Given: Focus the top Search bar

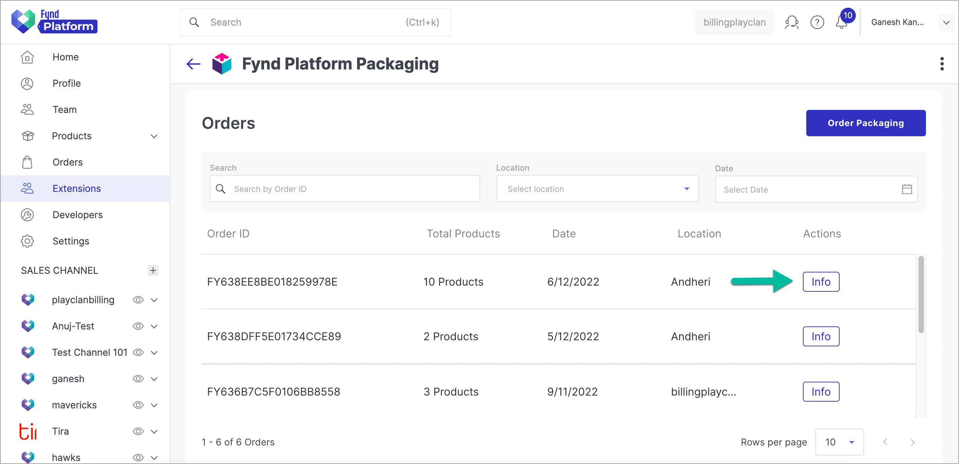Looking at the screenshot, I should pos(315,22).
